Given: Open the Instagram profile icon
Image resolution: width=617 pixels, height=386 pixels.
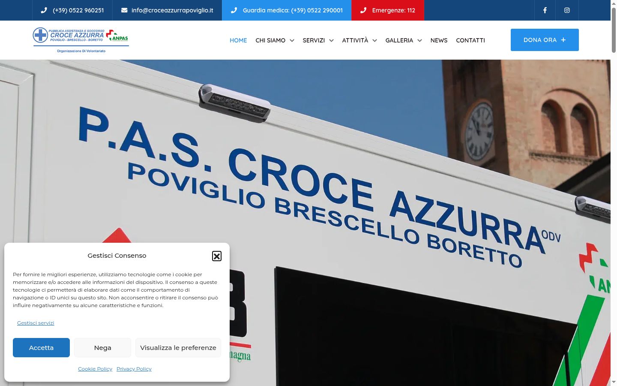Looking at the screenshot, I should (567, 10).
